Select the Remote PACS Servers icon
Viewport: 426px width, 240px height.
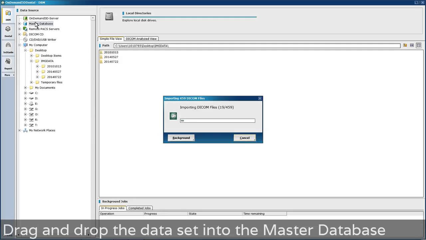click(25, 29)
